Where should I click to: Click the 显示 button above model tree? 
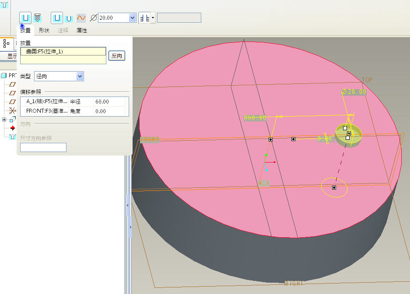[9, 56]
